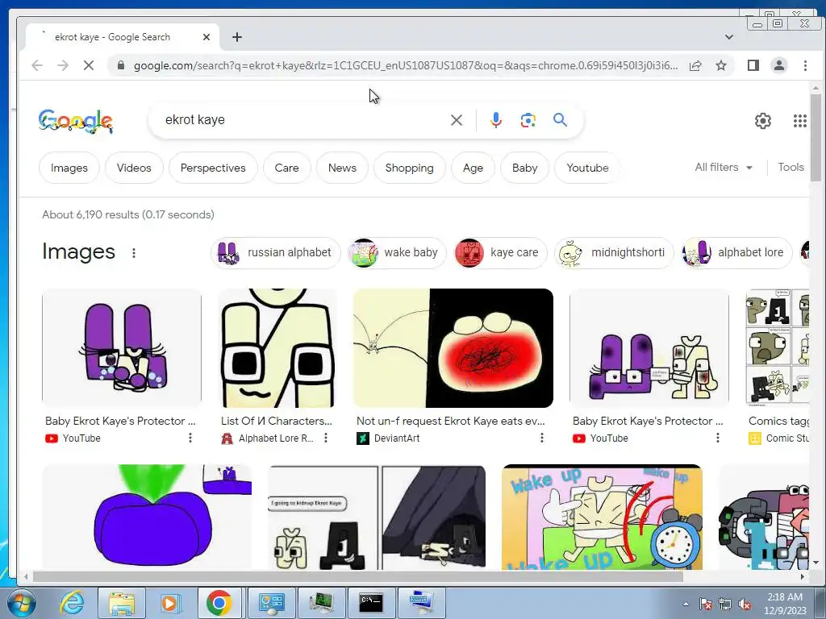Select kaye care image chip
This screenshot has width=826, height=619.
point(500,252)
